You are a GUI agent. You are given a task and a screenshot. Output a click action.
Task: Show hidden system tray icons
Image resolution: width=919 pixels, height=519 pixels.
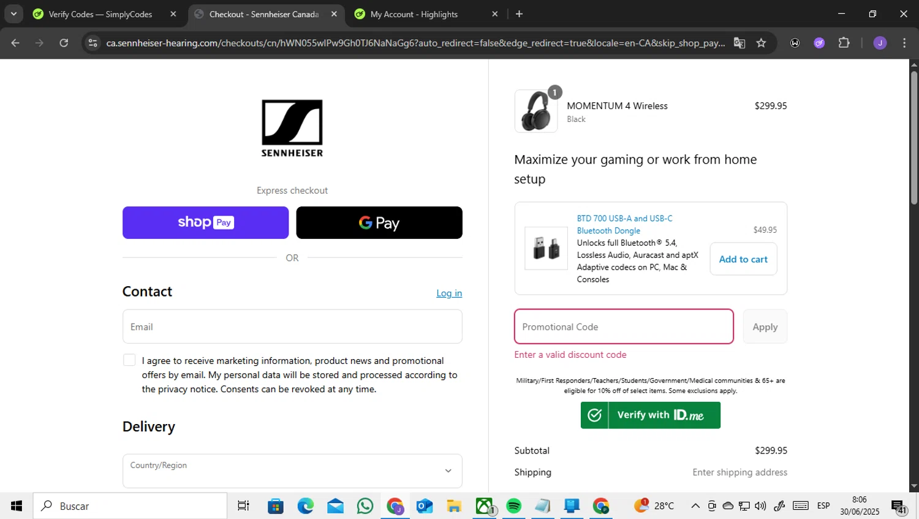[x=695, y=506]
